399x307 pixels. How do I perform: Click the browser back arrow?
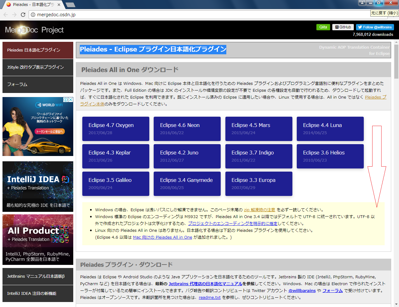pos(6,15)
